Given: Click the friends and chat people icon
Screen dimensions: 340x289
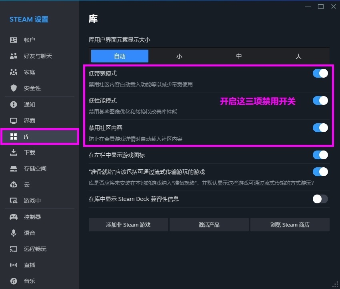Looking at the screenshot, I should click(14, 56).
